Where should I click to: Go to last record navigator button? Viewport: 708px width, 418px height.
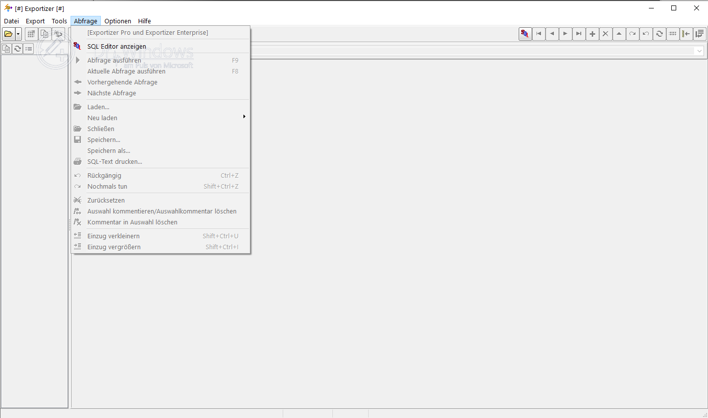[x=579, y=34]
